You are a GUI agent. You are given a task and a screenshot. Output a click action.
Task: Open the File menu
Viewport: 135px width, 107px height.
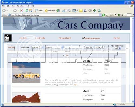click(x=4, y=6)
